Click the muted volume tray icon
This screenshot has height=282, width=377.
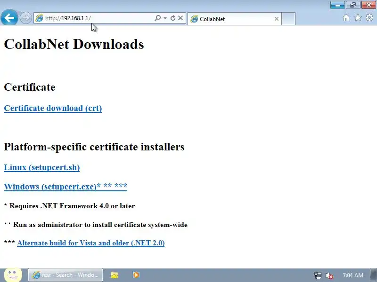click(329, 275)
